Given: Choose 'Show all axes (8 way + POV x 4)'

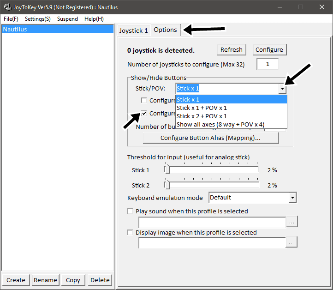Looking at the screenshot, I should tap(231, 124).
